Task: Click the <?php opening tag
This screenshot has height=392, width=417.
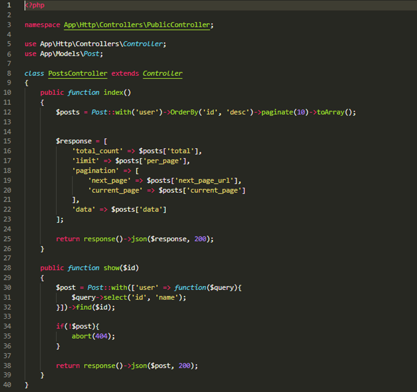Action: (x=34, y=5)
